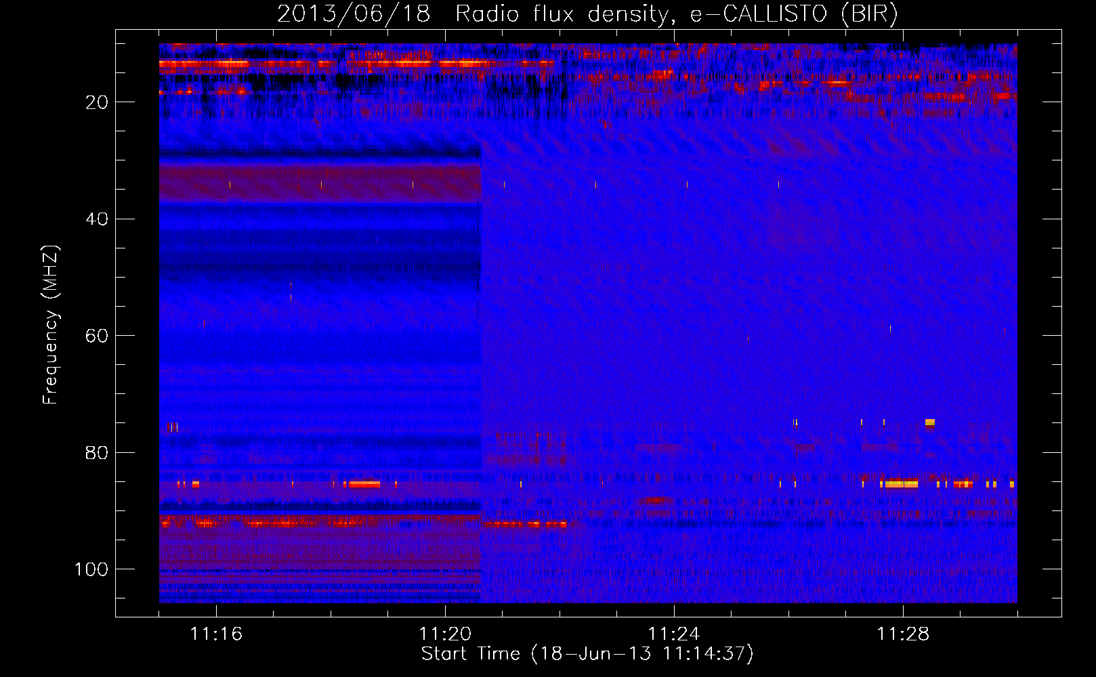Click the "40" frequency tick label
Image resolution: width=1096 pixels, height=677 pixels.
pos(97,219)
